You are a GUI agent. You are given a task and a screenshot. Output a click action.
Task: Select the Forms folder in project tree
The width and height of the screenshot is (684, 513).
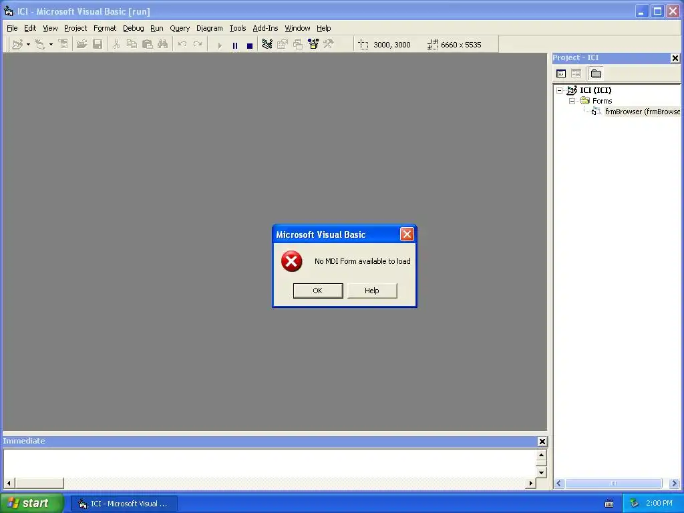602,101
